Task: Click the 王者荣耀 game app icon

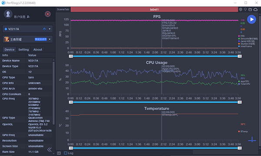Action: point(7,39)
